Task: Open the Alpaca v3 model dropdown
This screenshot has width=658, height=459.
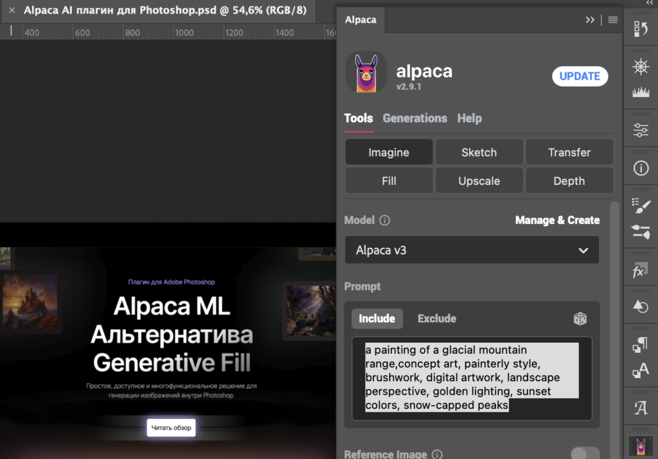Action: [472, 250]
